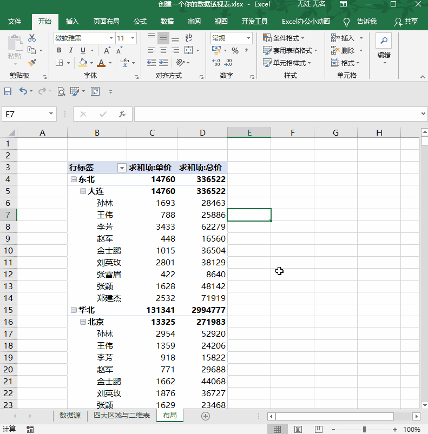The image size is (428, 434).
Task: Open the 文件 menu
Action: [15, 22]
